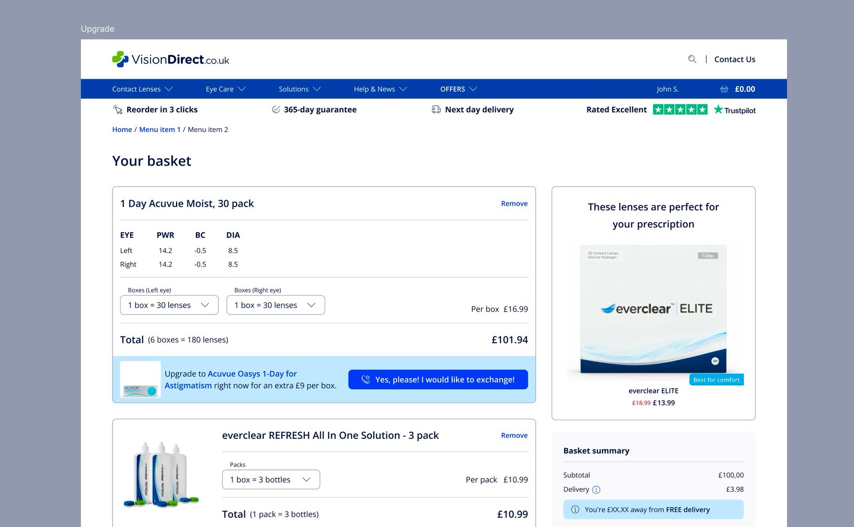Remove 1 Day Acuvue Moist from basket
Viewport: 854px width, 527px height.
coord(514,203)
